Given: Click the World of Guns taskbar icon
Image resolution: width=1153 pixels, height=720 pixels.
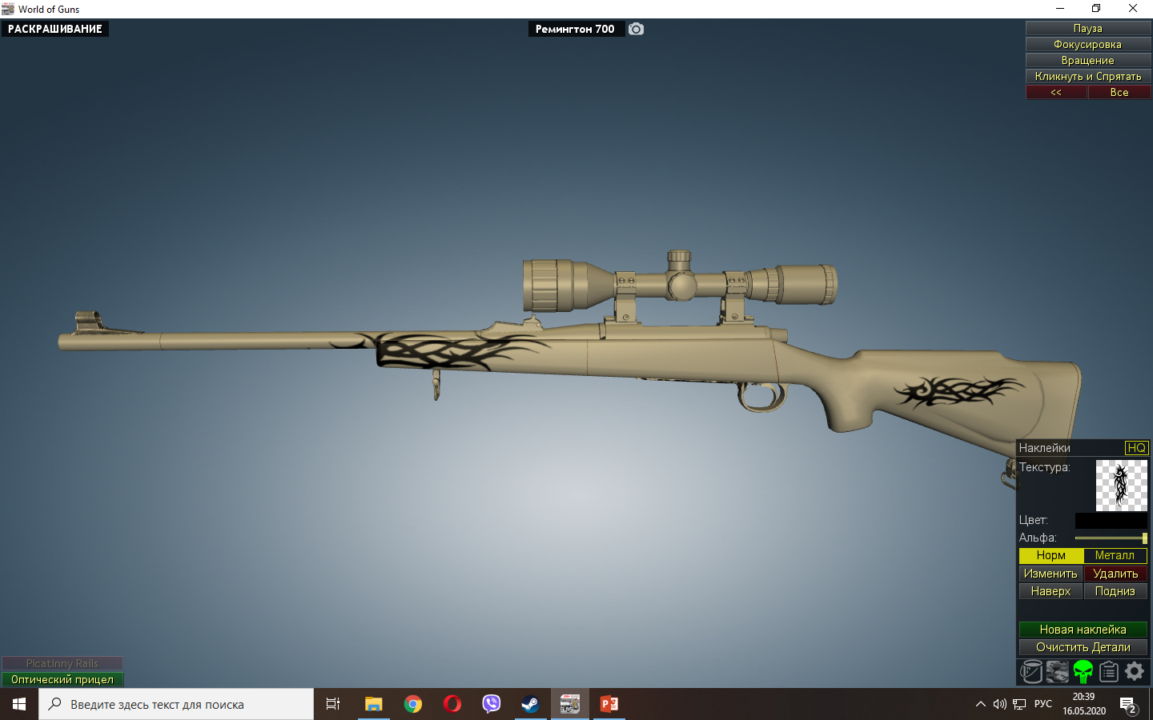Looking at the screenshot, I should [x=570, y=704].
